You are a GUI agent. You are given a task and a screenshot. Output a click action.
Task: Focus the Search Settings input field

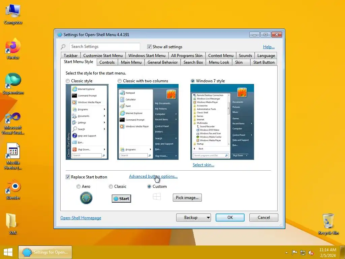pyautogui.click(x=104, y=47)
